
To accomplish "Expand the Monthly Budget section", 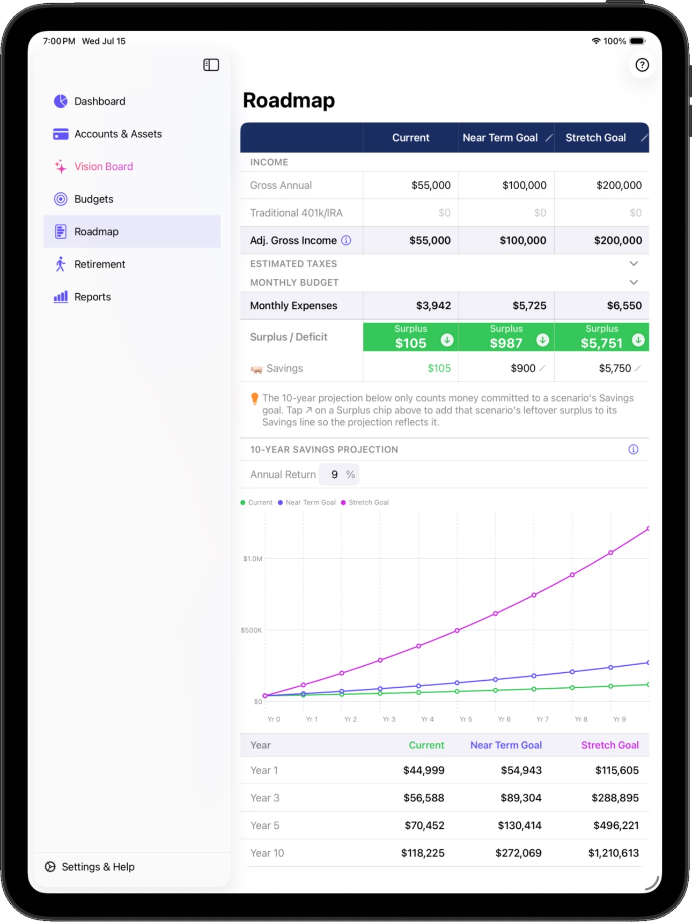I will point(634,282).
